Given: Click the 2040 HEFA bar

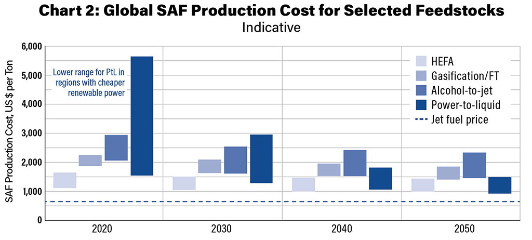Looking at the screenshot, I should click(x=303, y=184).
